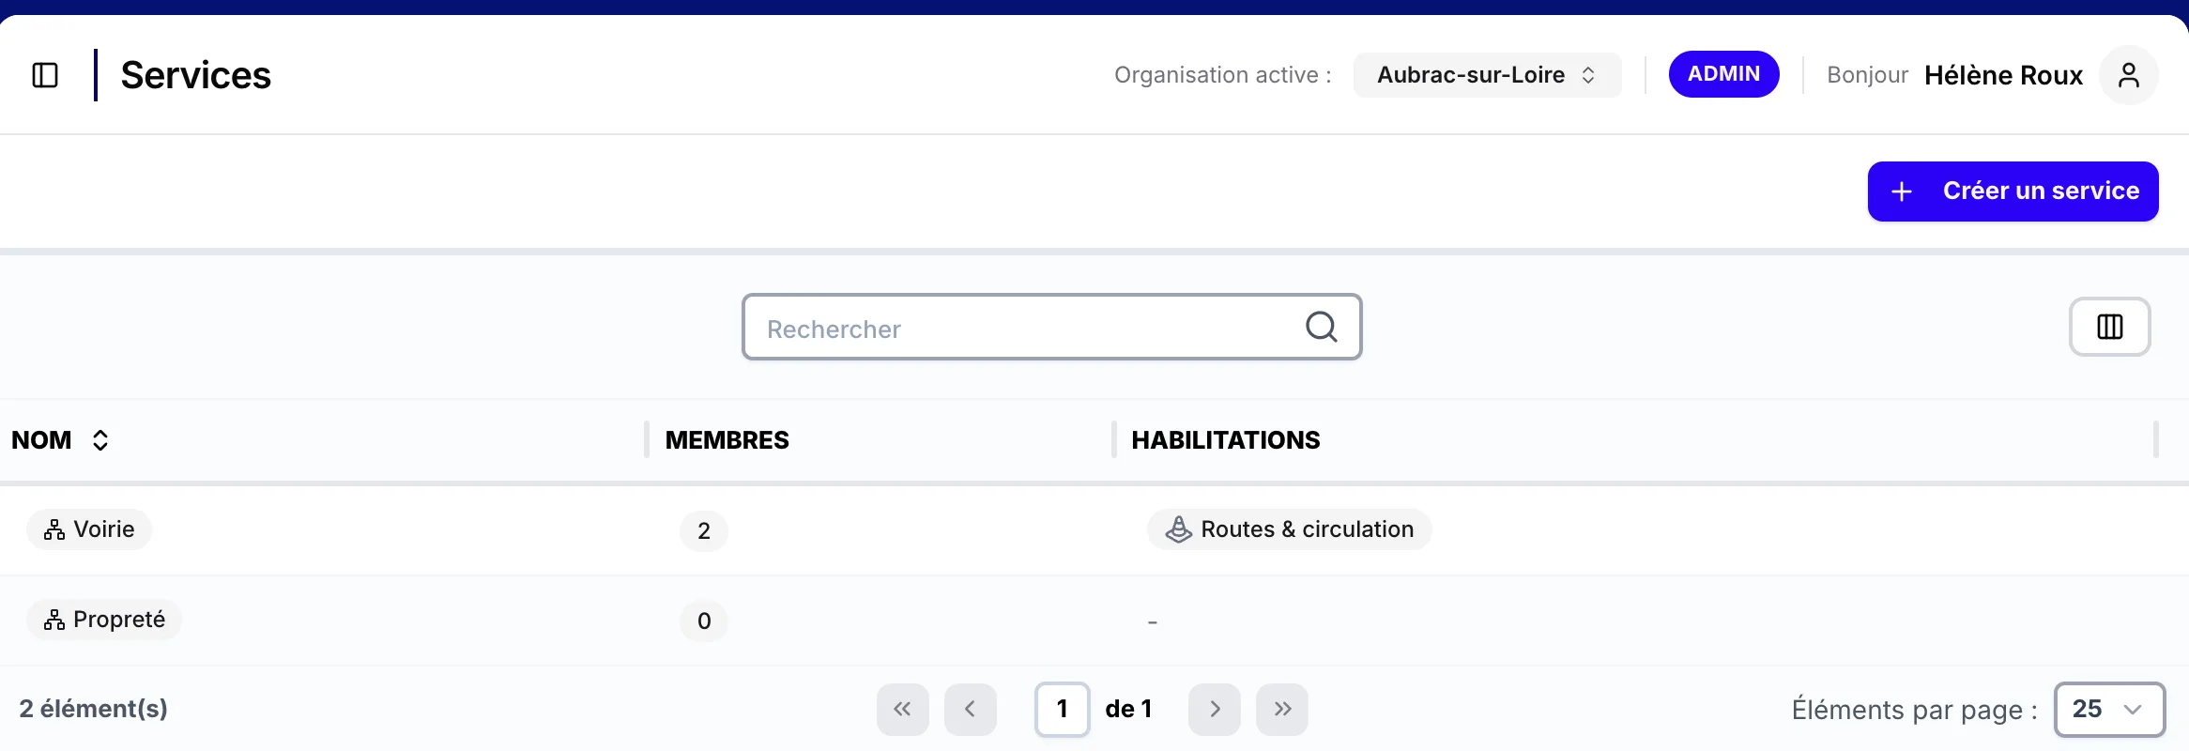The height and width of the screenshot is (751, 2189).
Task: Click the Services page title
Action: point(196,75)
